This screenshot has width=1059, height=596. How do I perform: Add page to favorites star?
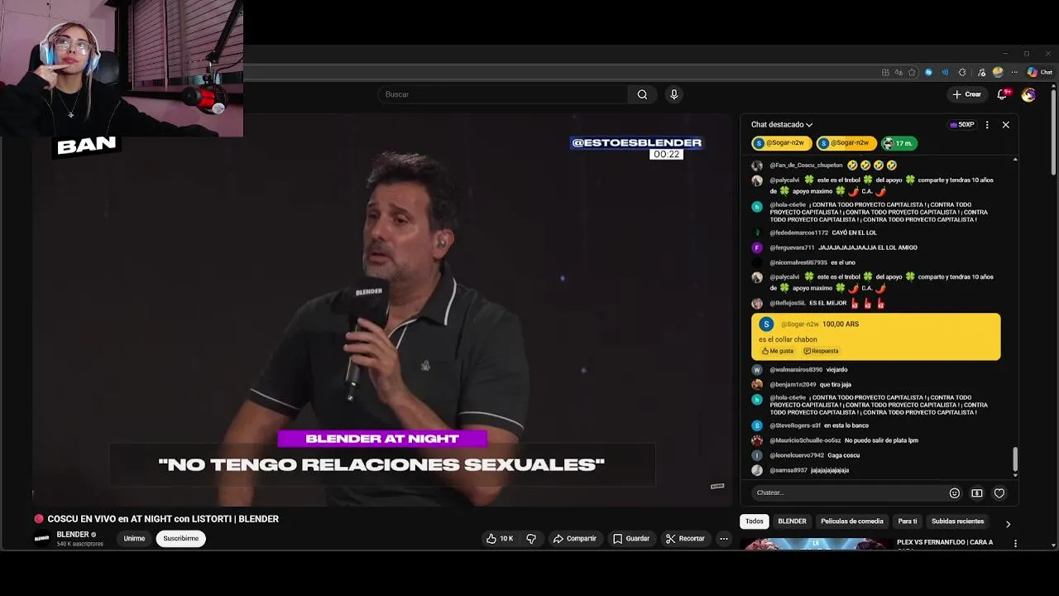pyautogui.click(x=912, y=72)
